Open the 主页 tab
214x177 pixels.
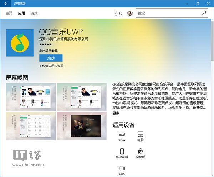(x=9, y=13)
